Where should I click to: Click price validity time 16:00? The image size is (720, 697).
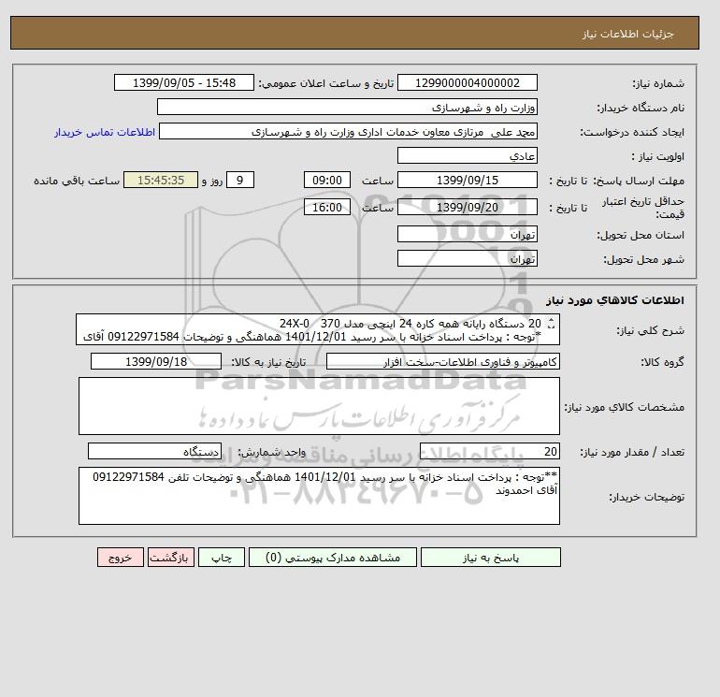point(327,207)
